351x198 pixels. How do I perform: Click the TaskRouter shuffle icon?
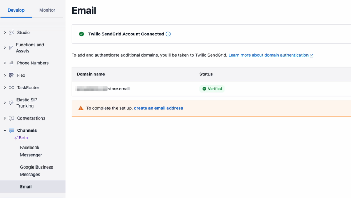coord(12,88)
